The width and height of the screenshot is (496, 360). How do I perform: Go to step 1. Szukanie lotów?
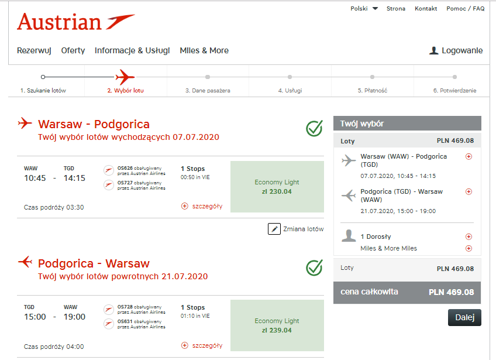pos(43,91)
